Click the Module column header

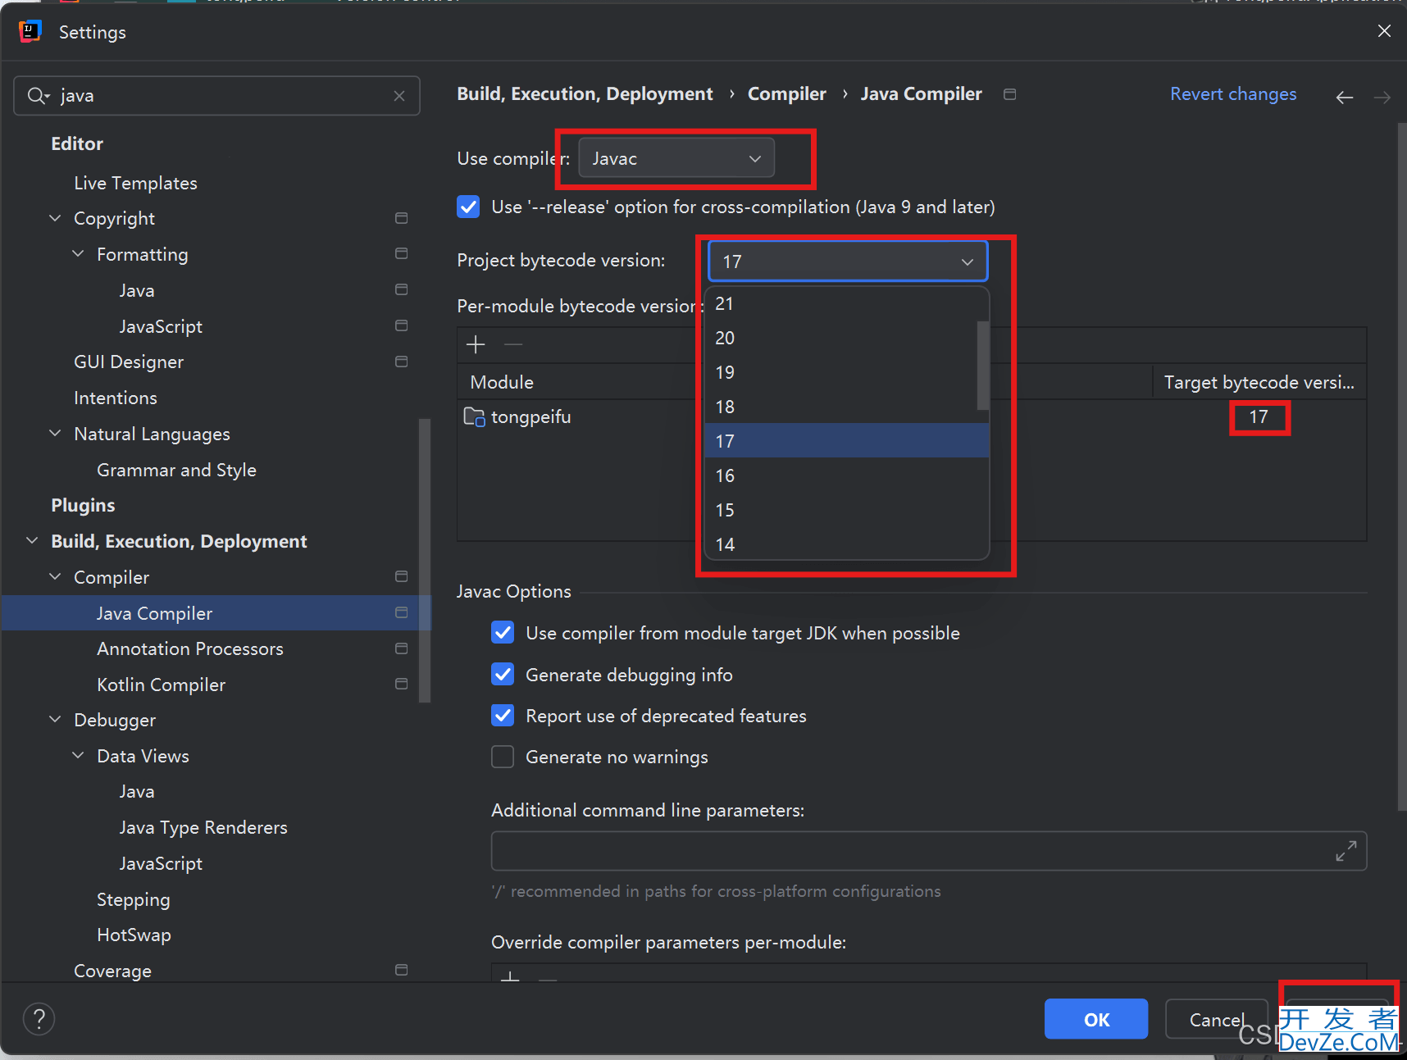502,382
